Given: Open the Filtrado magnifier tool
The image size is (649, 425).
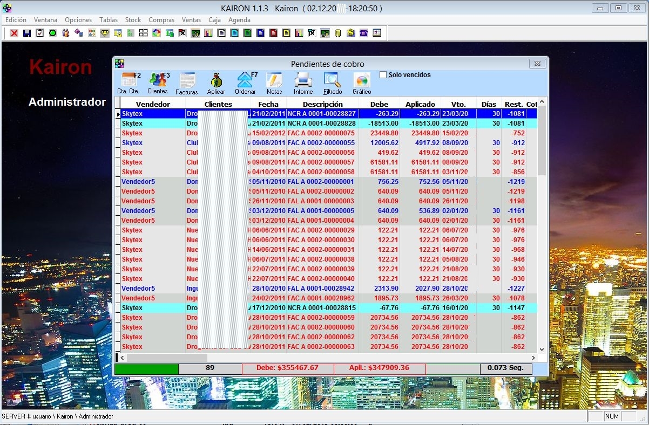Looking at the screenshot, I should [x=333, y=84].
